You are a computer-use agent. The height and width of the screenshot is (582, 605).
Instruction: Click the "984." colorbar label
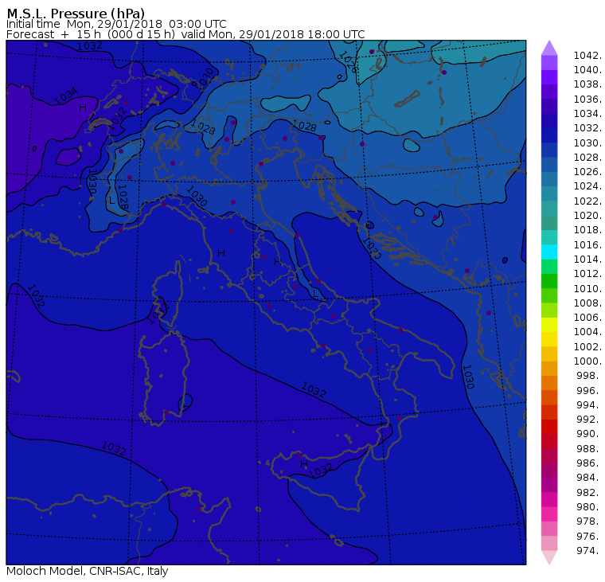tap(589, 478)
